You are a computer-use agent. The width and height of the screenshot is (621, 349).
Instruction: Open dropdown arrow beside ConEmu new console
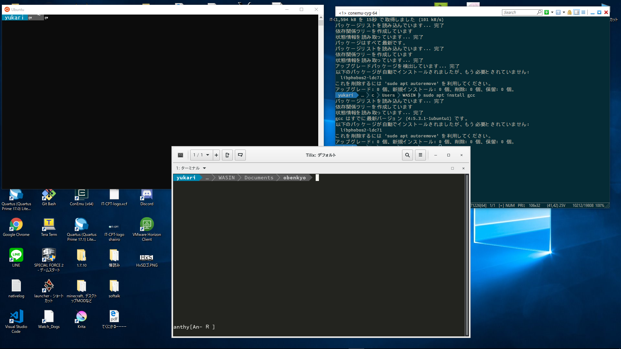coord(552,12)
